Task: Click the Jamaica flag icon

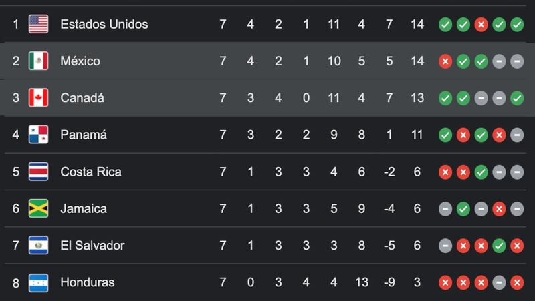Action: coord(38,208)
